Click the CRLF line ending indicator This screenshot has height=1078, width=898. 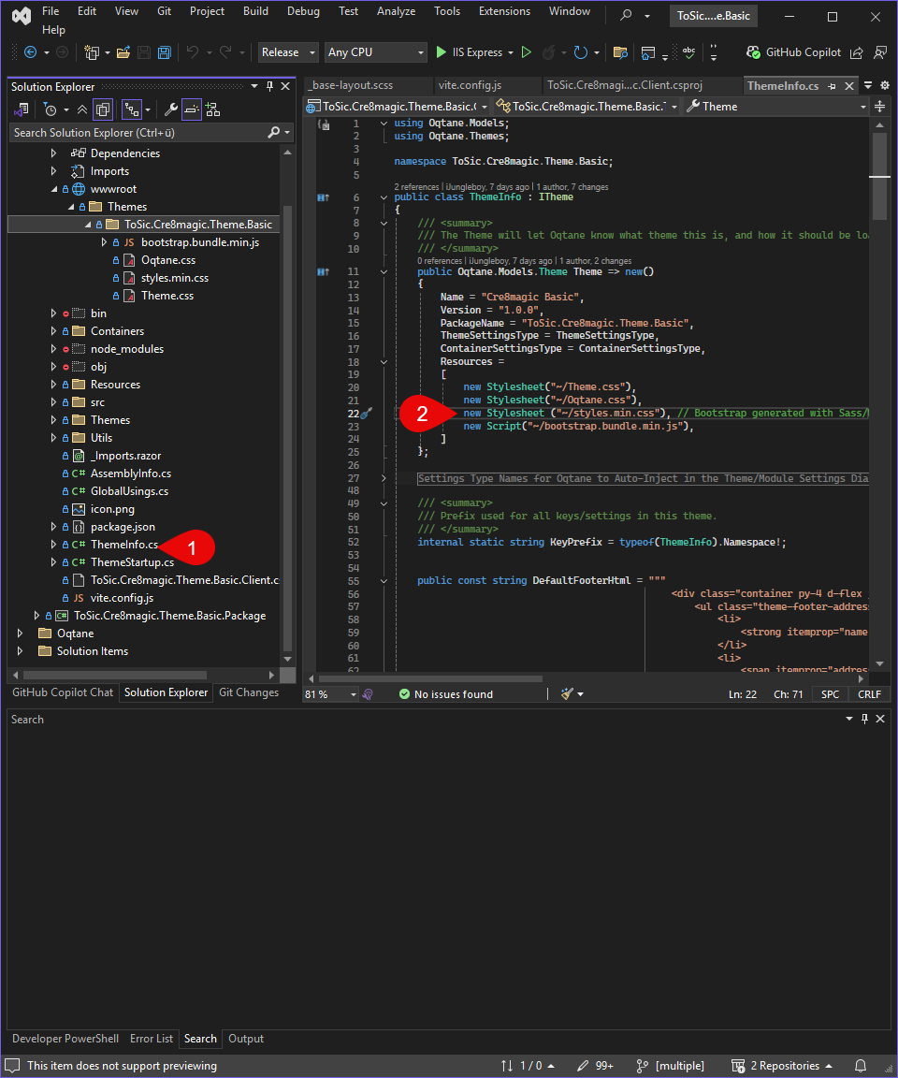pyautogui.click(x=869, y=694)
